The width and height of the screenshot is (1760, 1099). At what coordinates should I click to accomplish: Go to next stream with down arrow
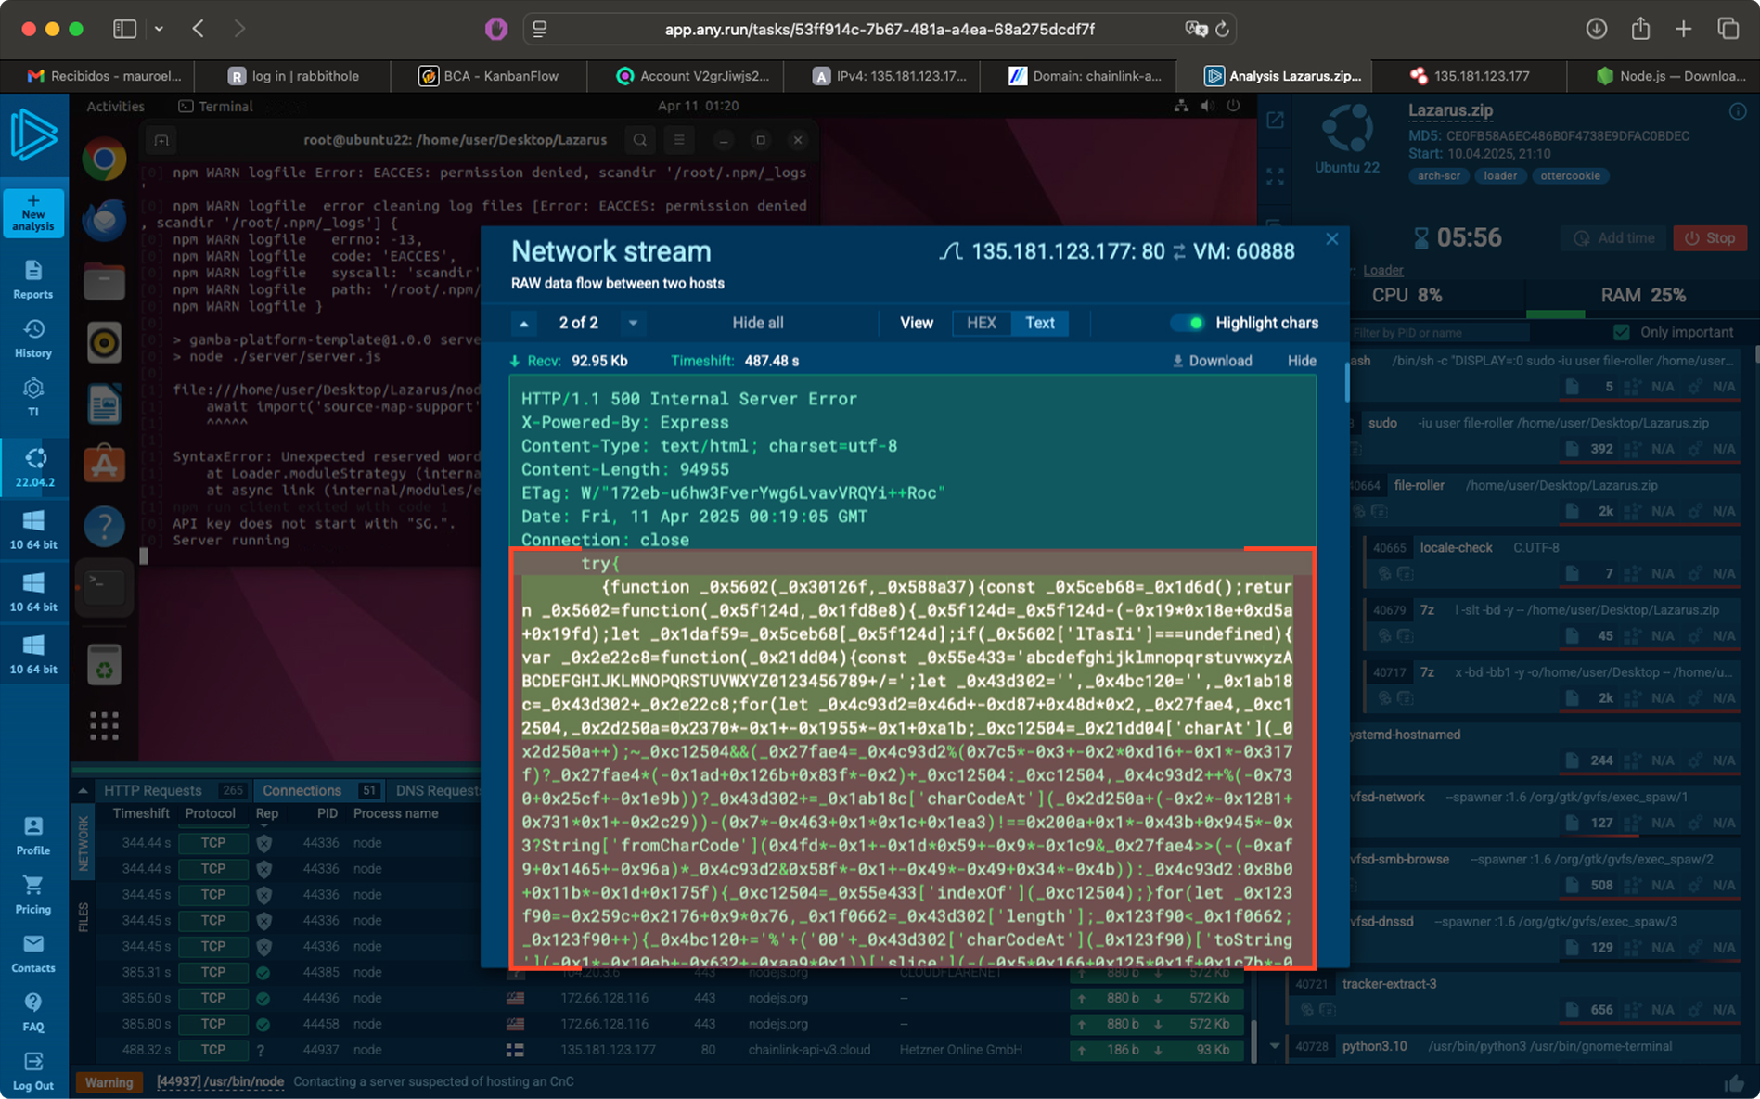point(633,323)
